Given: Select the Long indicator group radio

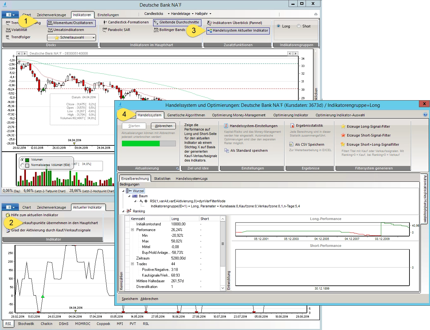Looking at the screenshot, I should tap(278, 26).
